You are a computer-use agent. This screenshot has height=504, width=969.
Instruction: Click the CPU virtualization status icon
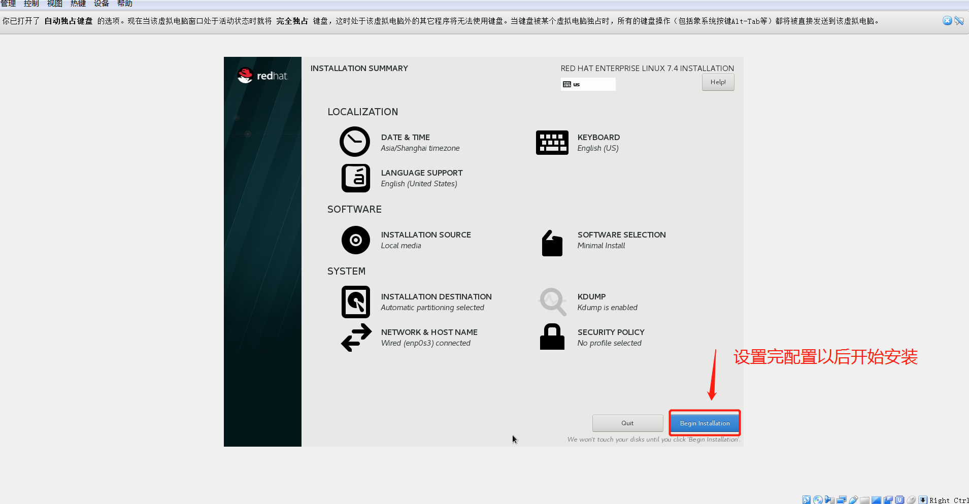coord(899,500)
